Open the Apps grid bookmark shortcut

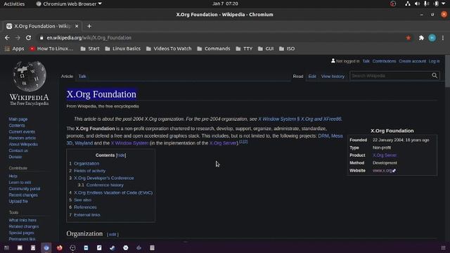coord(14,48)
